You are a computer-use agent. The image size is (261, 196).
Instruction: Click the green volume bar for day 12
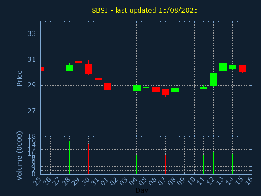pos(213,163)
